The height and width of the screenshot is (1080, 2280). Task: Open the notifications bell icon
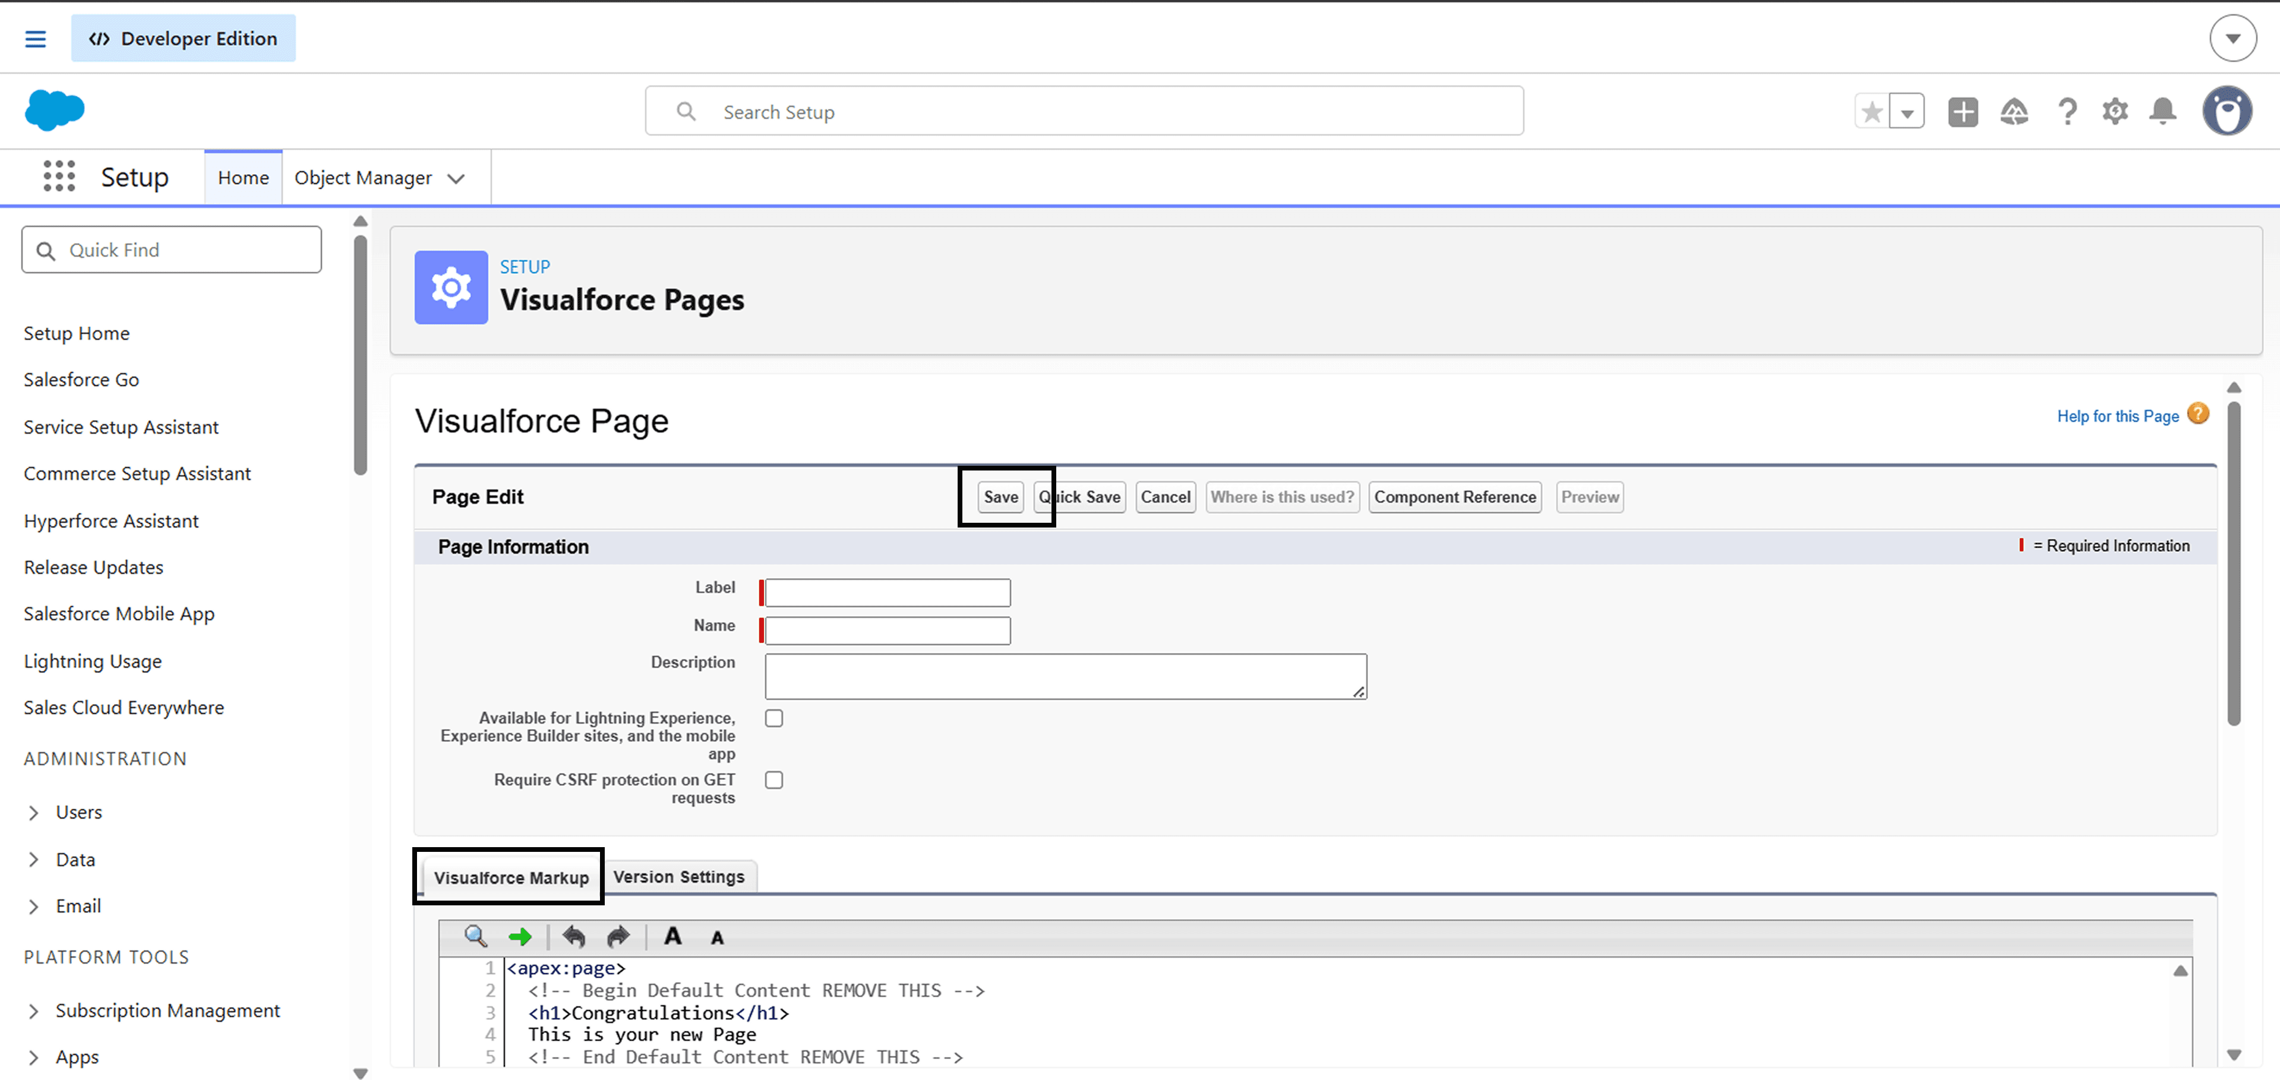(x=2162, y=112)
